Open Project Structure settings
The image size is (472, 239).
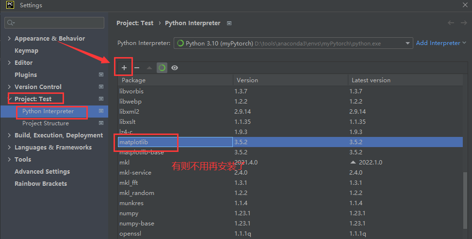pos(46,123)
